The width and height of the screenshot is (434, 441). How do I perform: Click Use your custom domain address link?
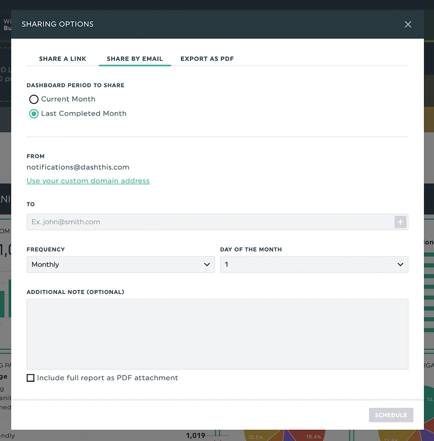(88, 181)
